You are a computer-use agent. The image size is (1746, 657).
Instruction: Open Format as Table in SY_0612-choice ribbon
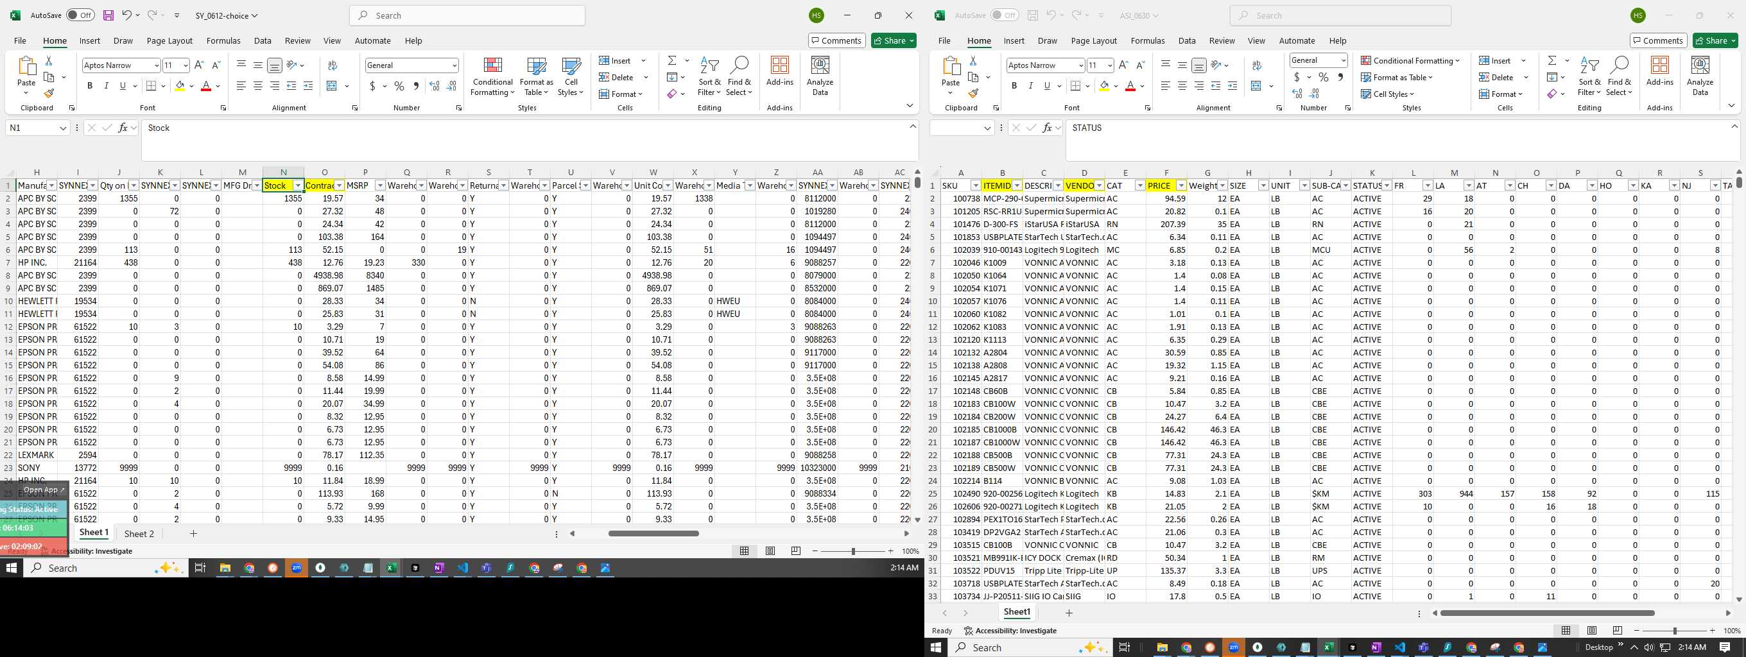536,76
